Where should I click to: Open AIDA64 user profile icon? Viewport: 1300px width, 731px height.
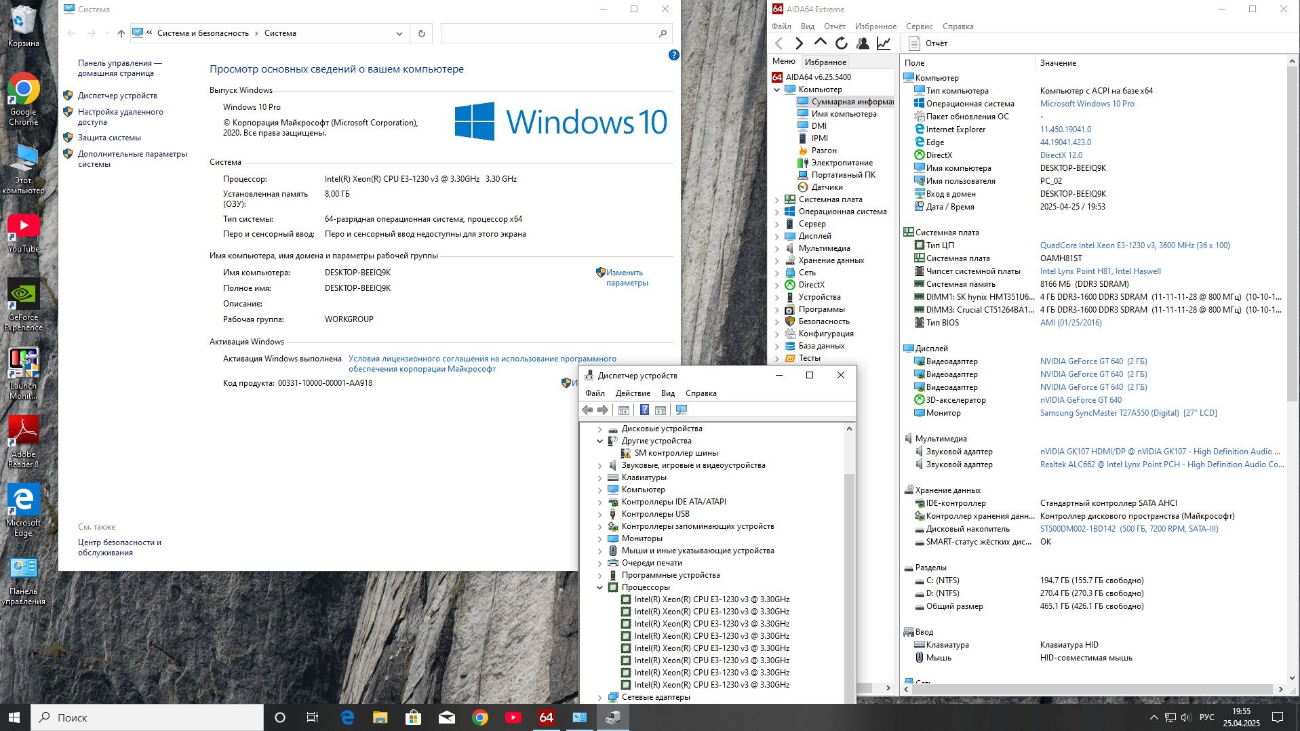(x=863, y=43)
